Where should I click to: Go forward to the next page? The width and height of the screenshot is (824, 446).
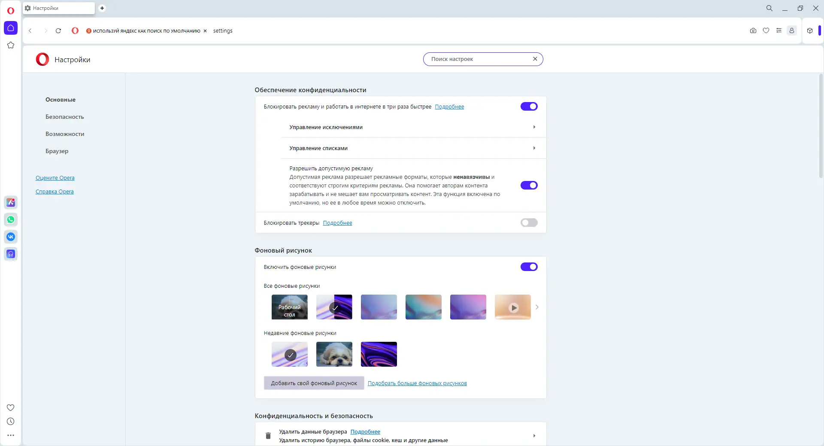(x=45, y=31)
